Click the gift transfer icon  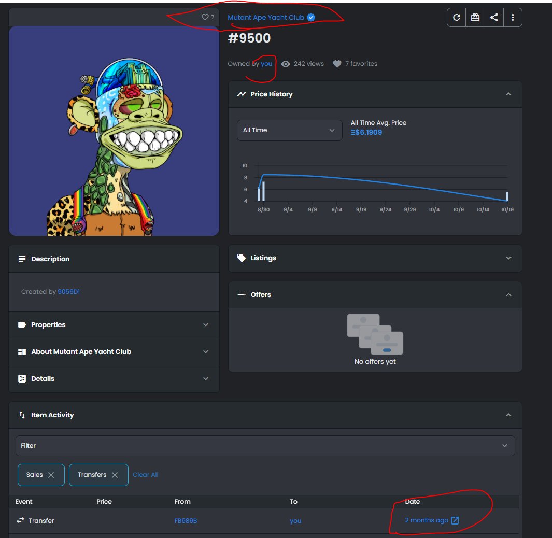(475, 17)
